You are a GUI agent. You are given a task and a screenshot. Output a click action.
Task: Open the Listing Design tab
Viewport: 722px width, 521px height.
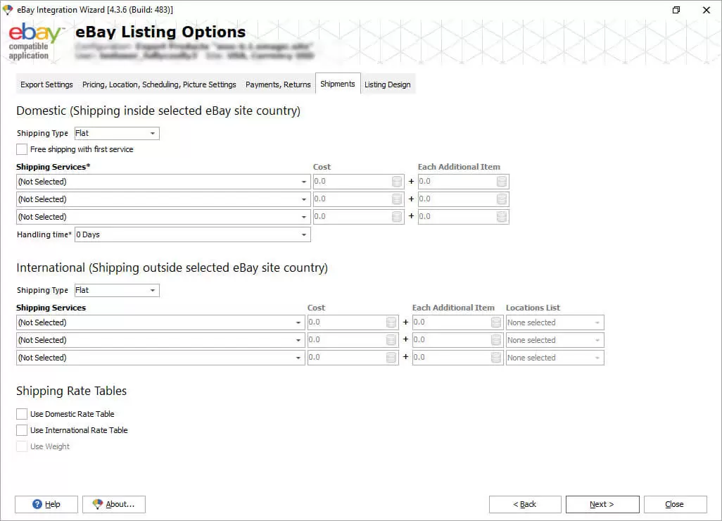[387, 84]
